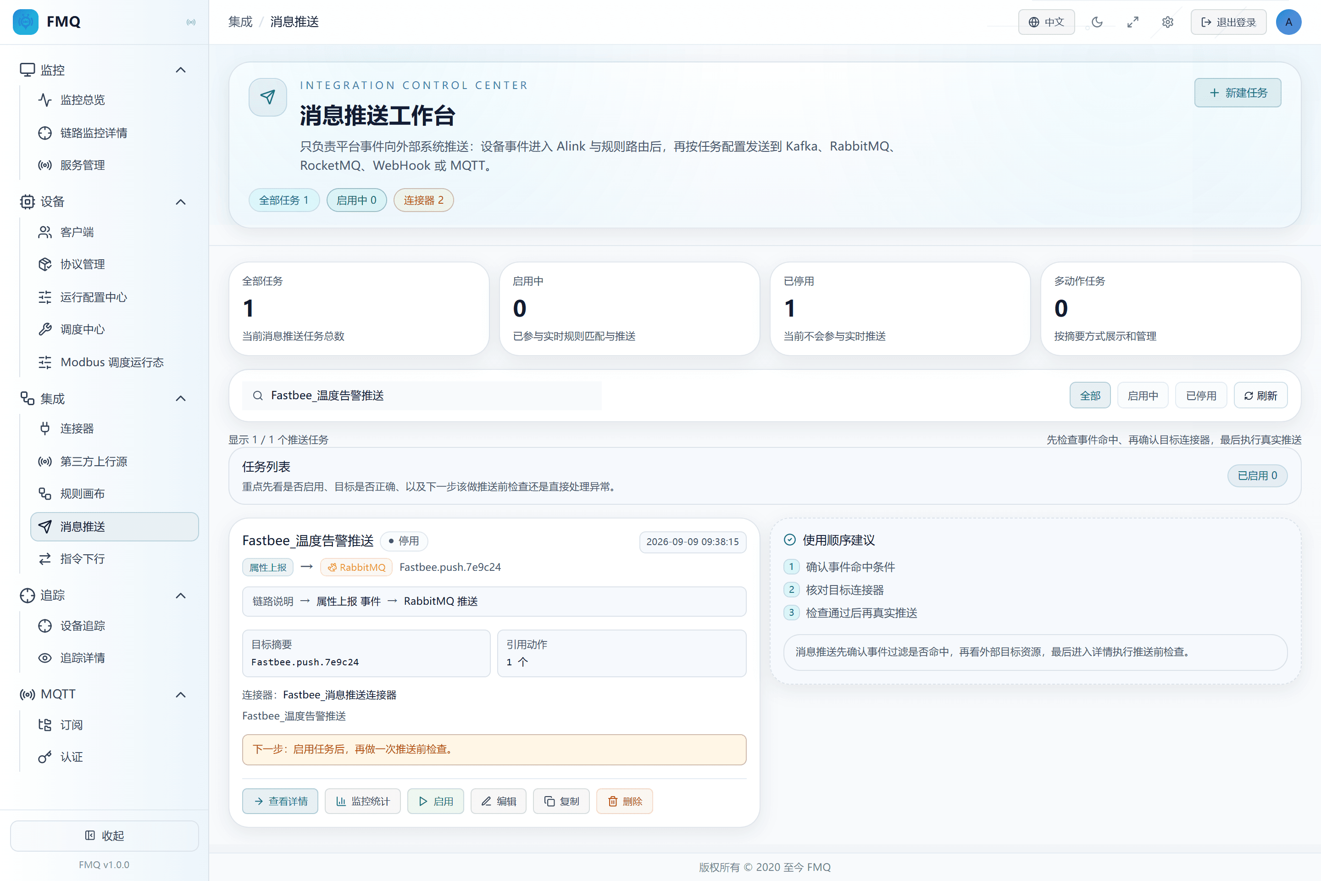
Task: Click broadcast icon beside FMQ logo
Action: 191,22
